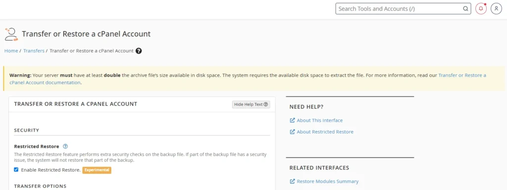
Task: Click the Hide Help Text button
Action: pyautogui.click(x=251, y=104)
